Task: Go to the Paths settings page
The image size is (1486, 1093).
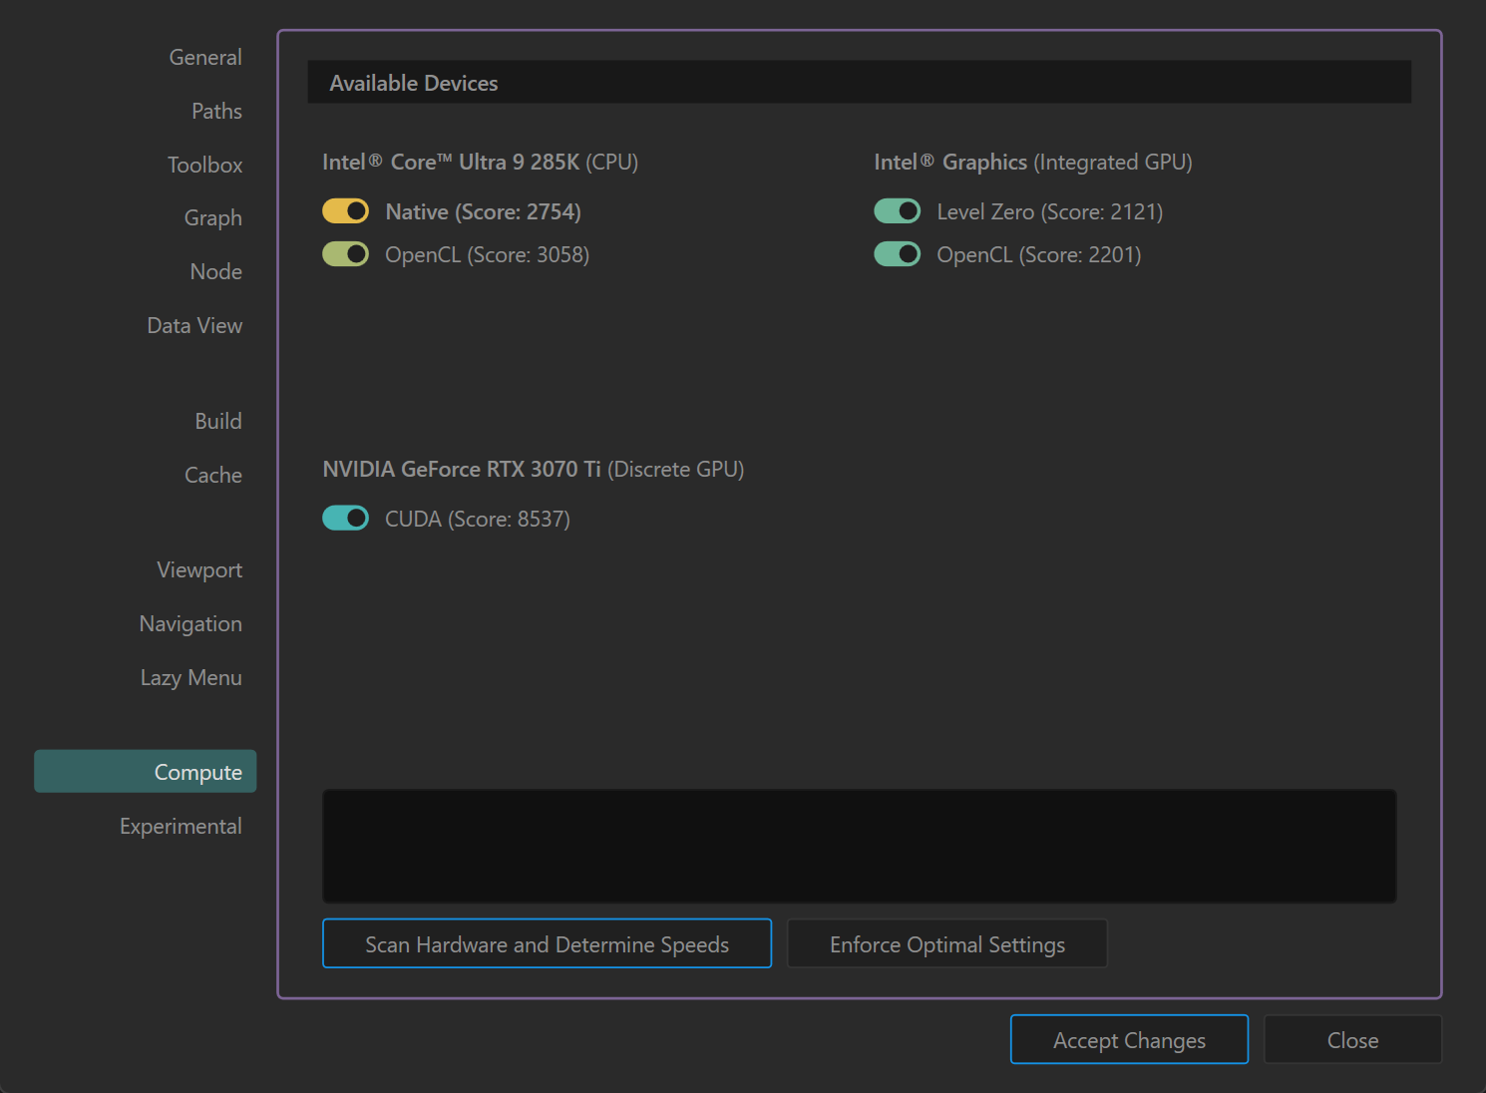Action: [x=216, y=112]
